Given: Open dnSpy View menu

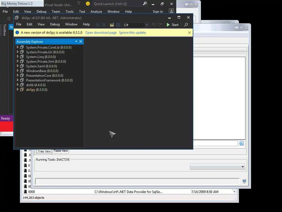Looking at the screenshot, I should coord(41,24).
